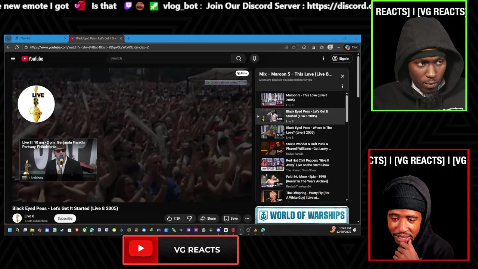Start voice search with microphone icon

coord(254,58)
